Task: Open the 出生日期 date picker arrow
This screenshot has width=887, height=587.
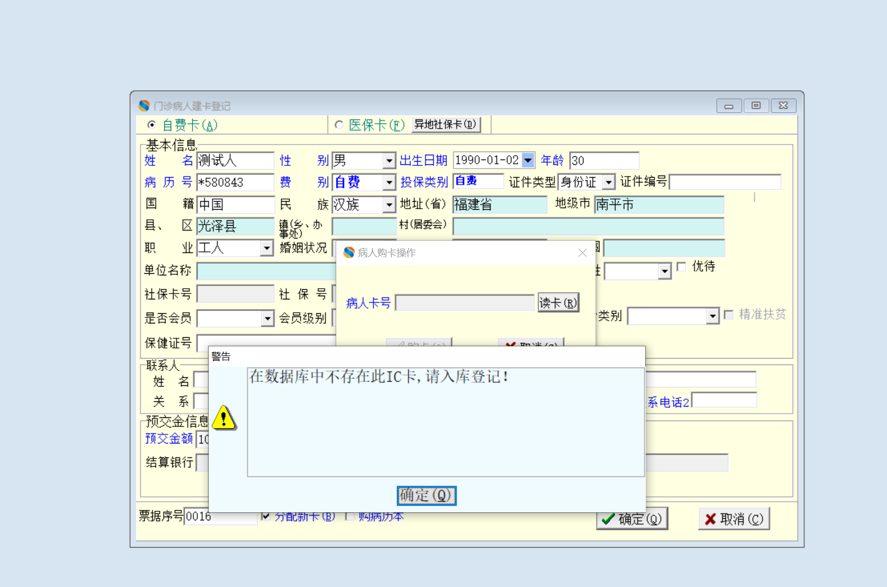Action: pos(528,160)
